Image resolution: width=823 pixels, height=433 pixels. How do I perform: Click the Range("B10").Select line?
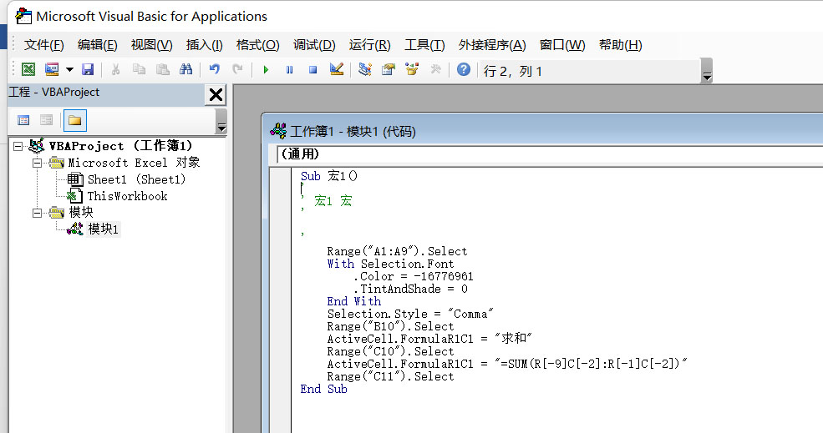(390, 326)
